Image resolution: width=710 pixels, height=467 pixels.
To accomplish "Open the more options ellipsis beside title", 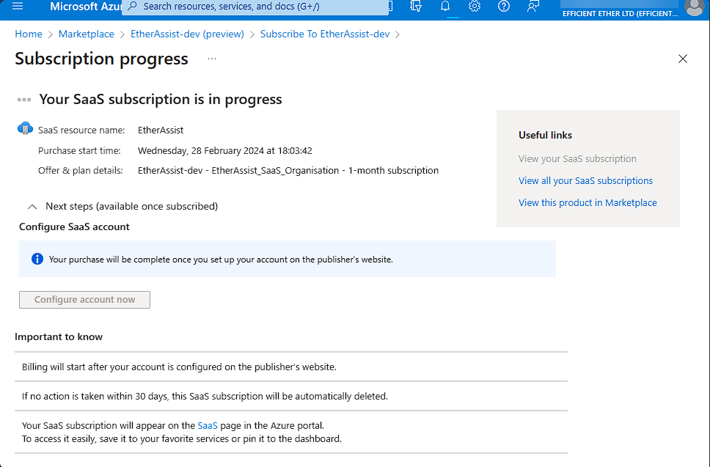I will click(212, 59).
